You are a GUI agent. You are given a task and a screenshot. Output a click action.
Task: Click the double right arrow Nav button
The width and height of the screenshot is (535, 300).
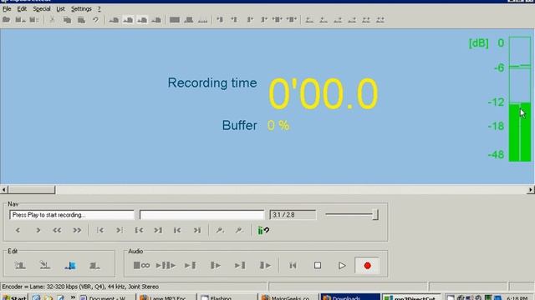click(x=77, y=231)
